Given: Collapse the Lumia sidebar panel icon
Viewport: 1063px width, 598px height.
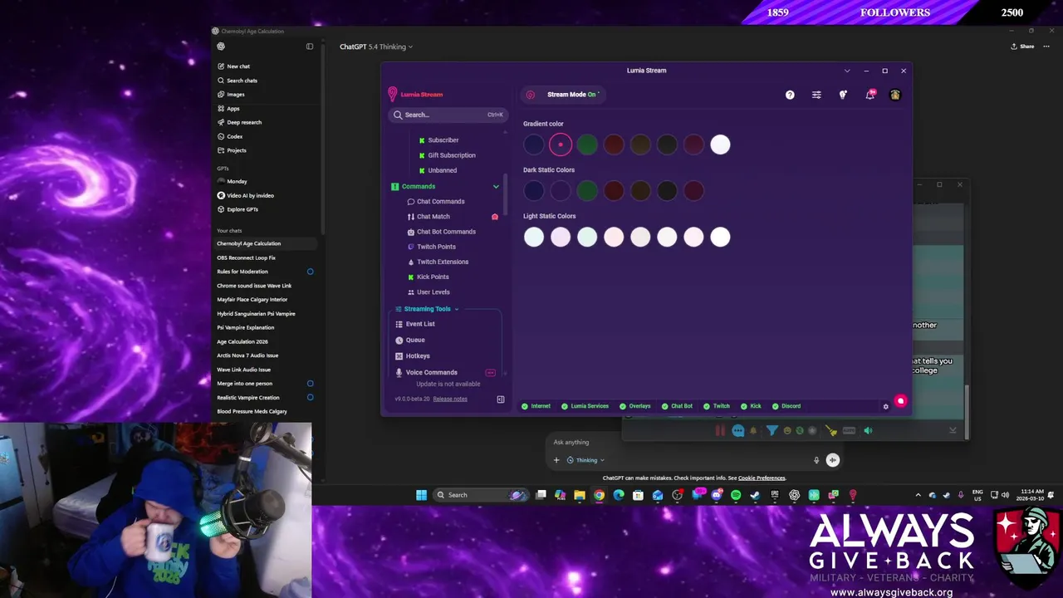Looking at the screenshot, I should click(501, 399).
